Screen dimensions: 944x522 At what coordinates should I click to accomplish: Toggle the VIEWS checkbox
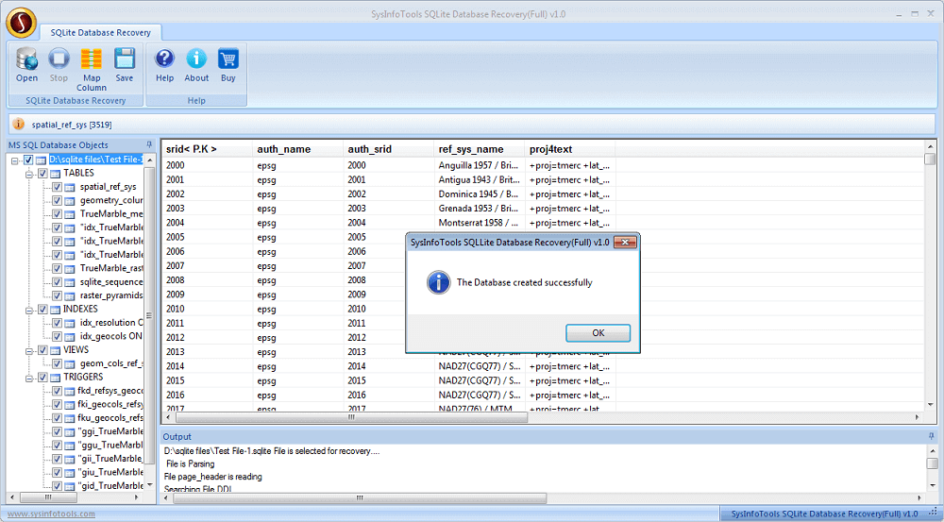pos(42,350)
